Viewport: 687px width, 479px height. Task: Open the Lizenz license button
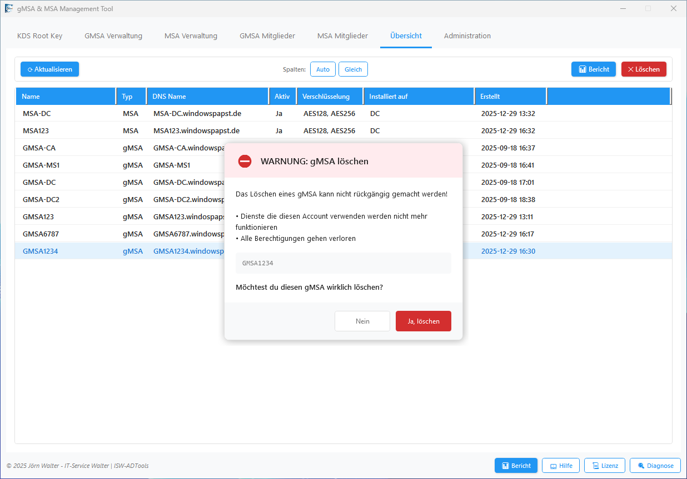click(605, 466)
